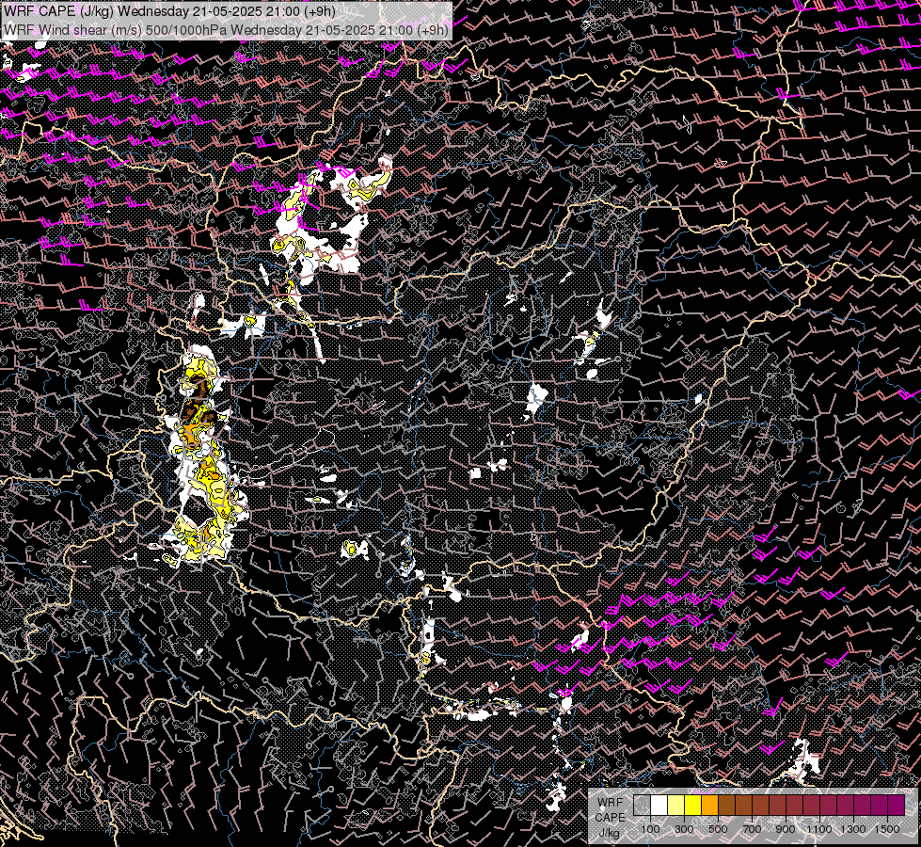Screen dimensions: 921x847
Task: Click the J/kg unit text in legend
Action: tap(610, 832)
